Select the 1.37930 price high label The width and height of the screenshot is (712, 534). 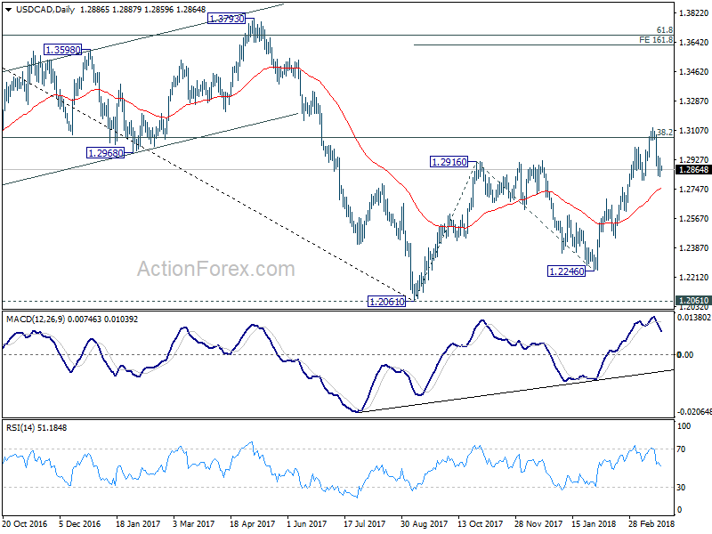coord(226,19)
